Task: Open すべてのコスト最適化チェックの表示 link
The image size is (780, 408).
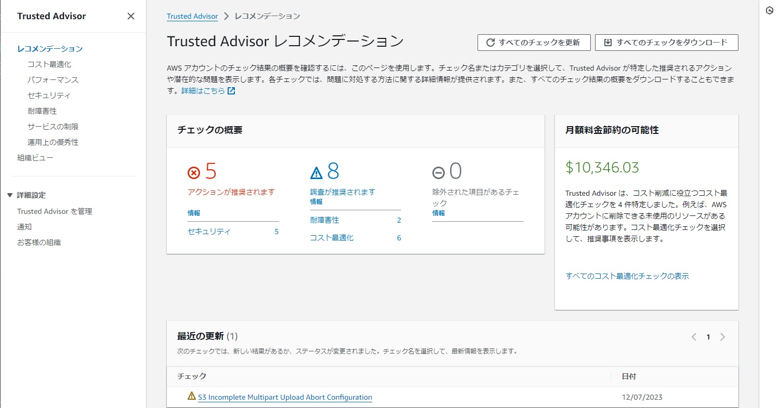Action: [x=627, y=276]
